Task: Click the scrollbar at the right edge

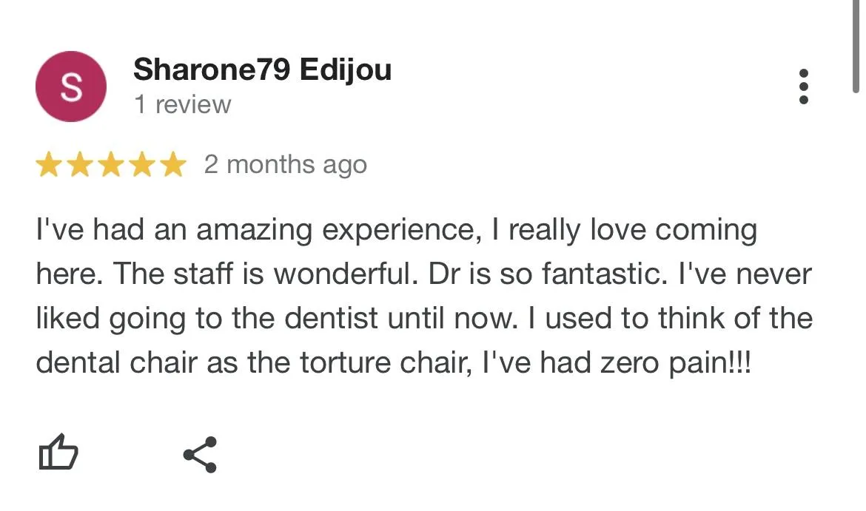Action: pos(856,44)
